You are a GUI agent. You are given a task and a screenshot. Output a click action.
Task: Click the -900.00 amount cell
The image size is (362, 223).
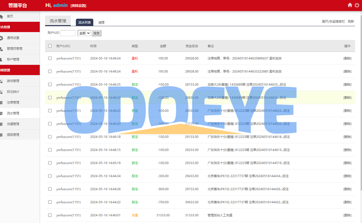click(163, 189)
